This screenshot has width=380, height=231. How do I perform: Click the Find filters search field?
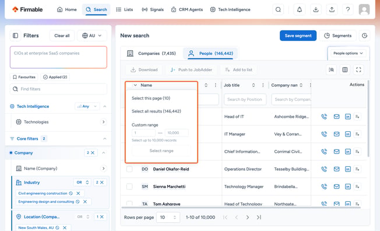pos(58,89)
